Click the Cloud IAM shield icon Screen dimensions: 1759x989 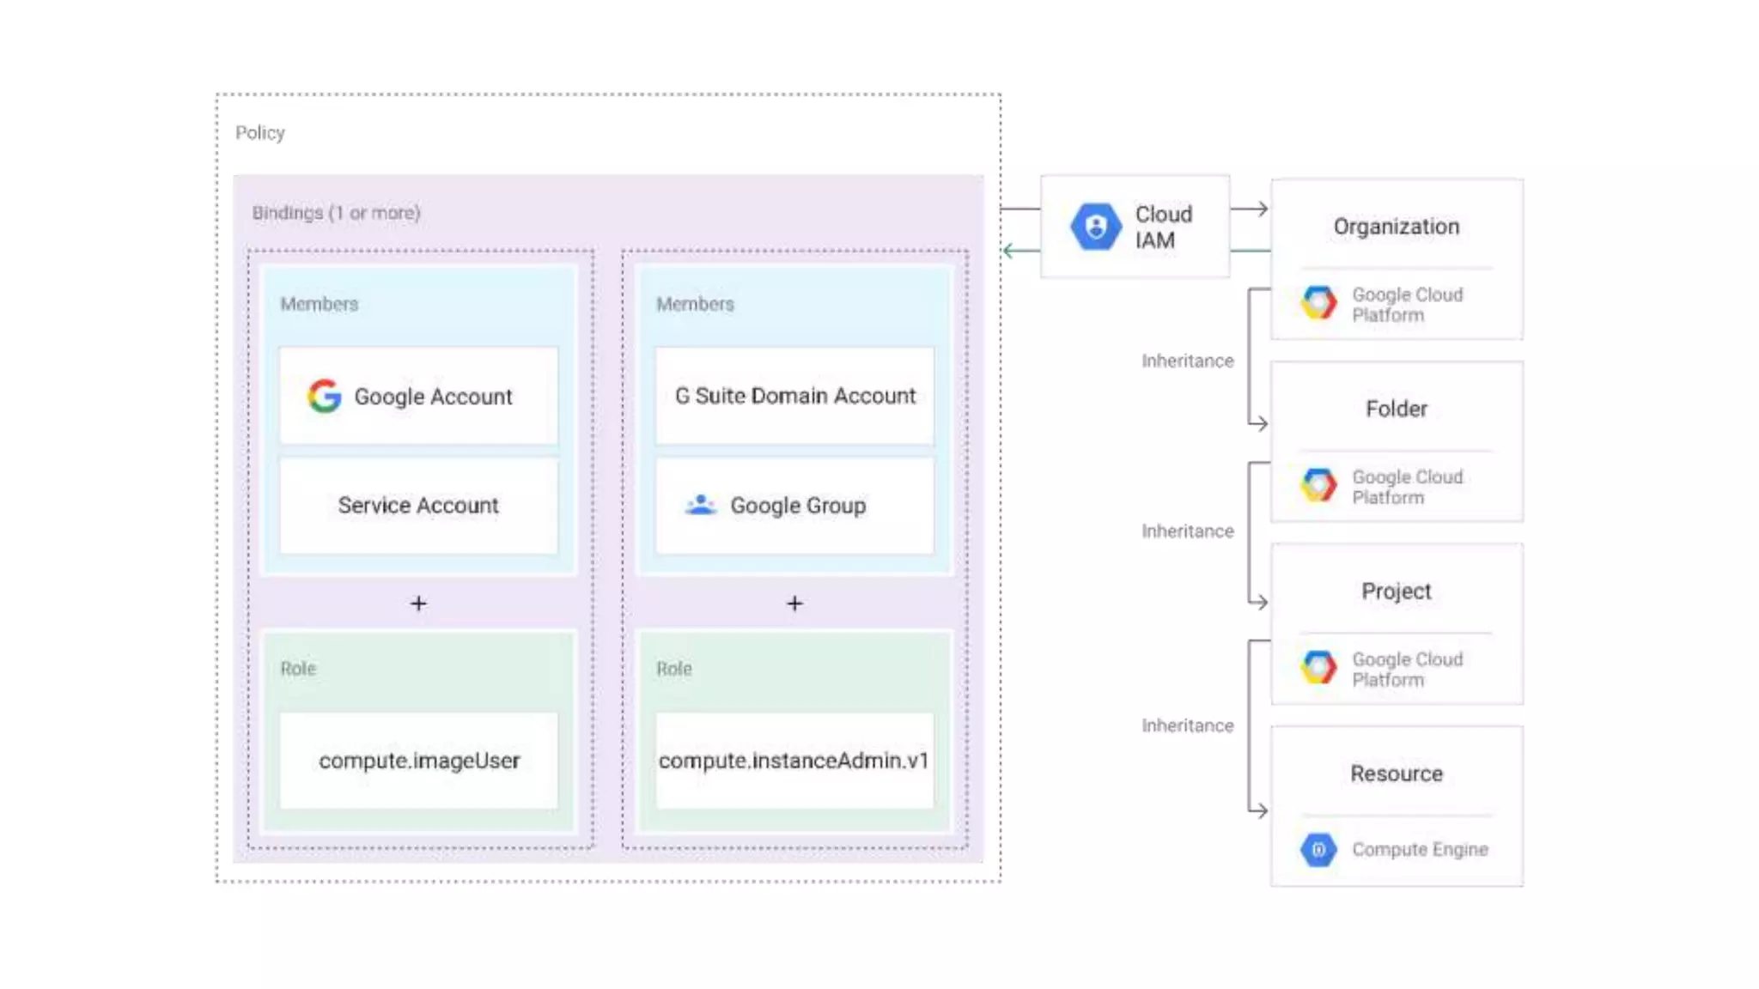point(1095,227)
